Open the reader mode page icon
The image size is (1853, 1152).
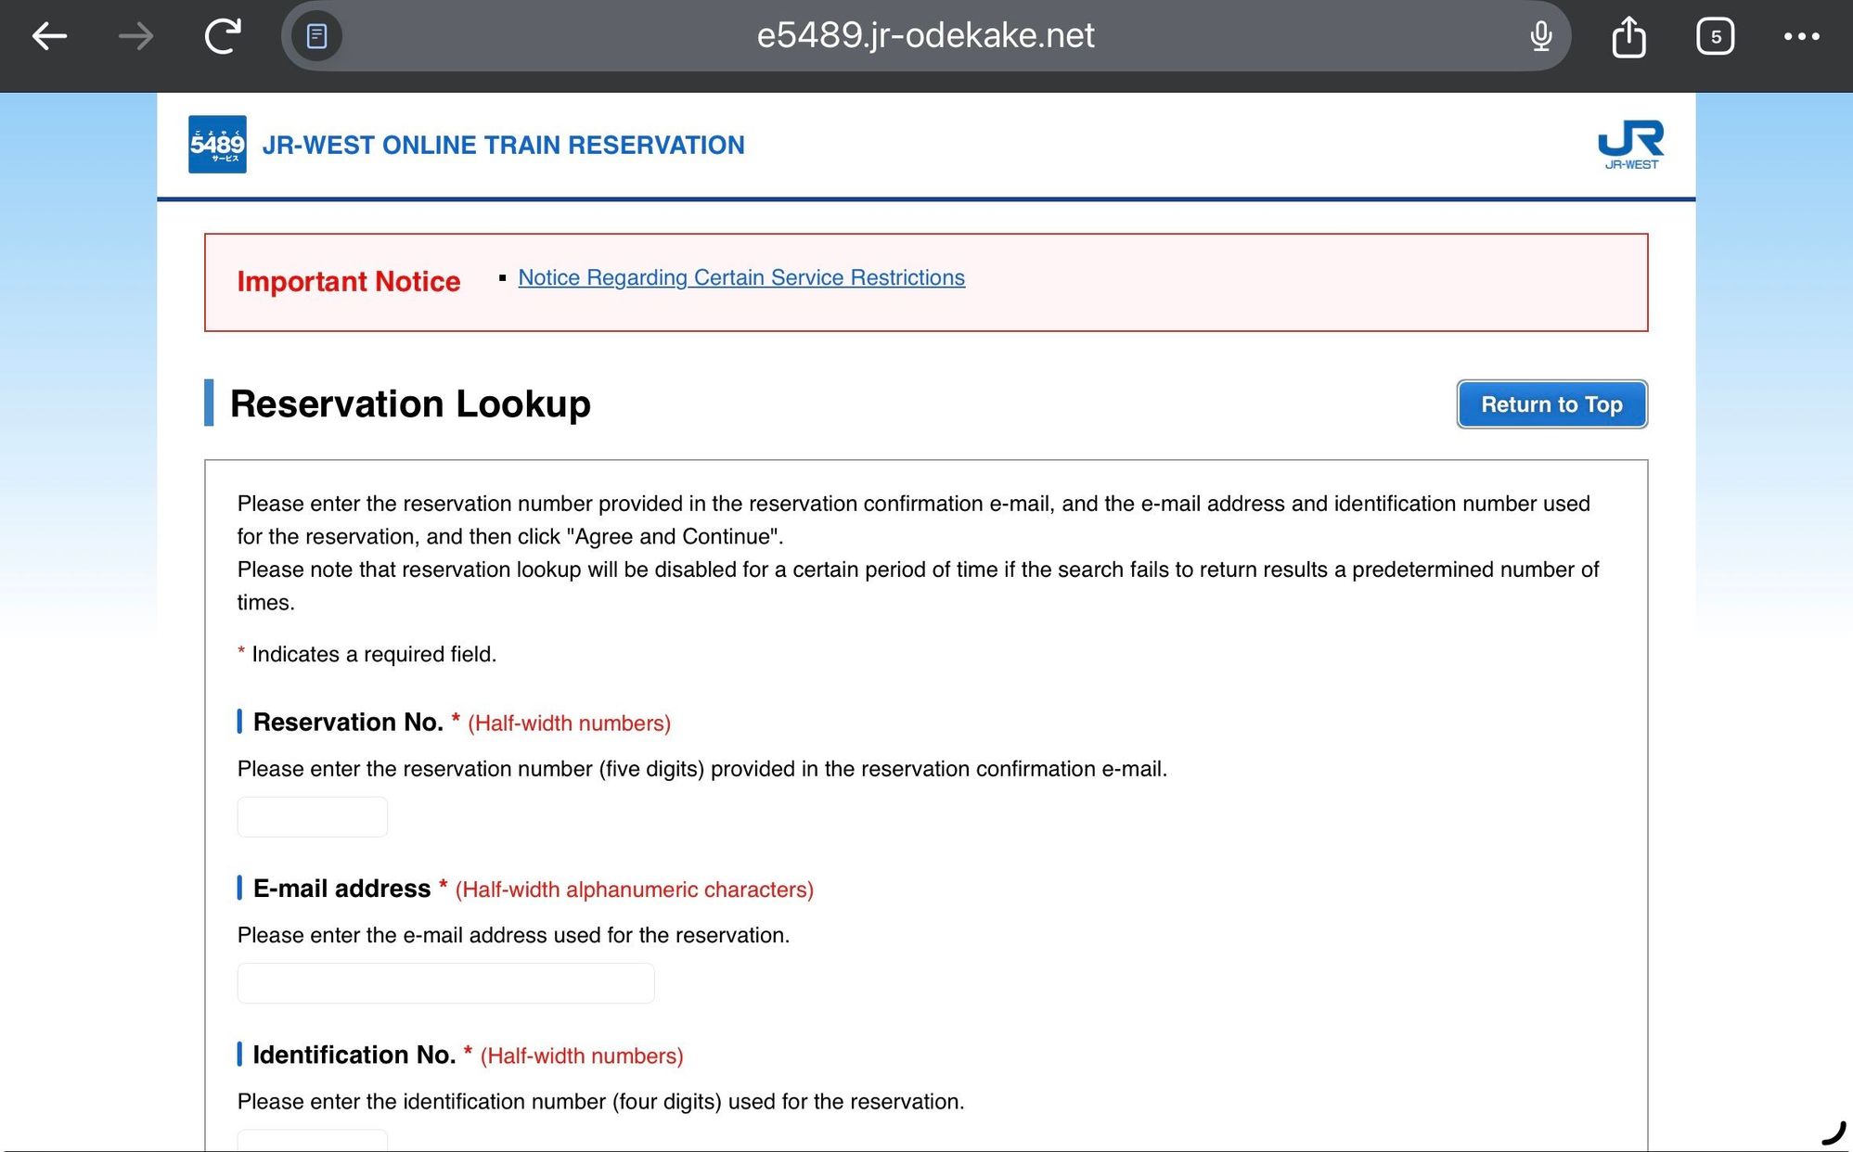tap(316, 36)
